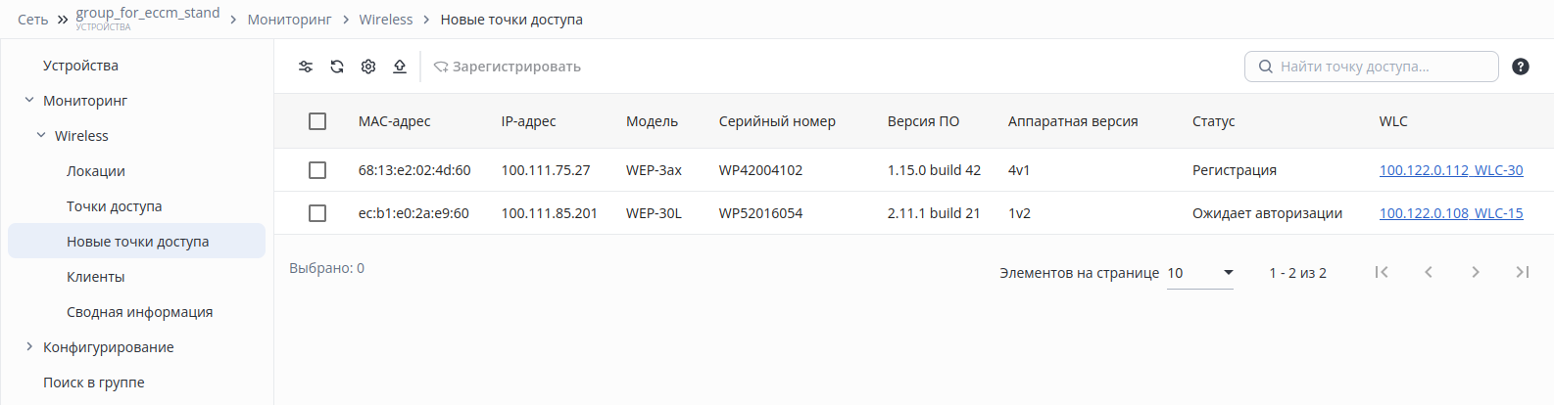The height and width of the screenshot is (405, 1554).
Task: Go to the next page
Action: (1476, 272)
